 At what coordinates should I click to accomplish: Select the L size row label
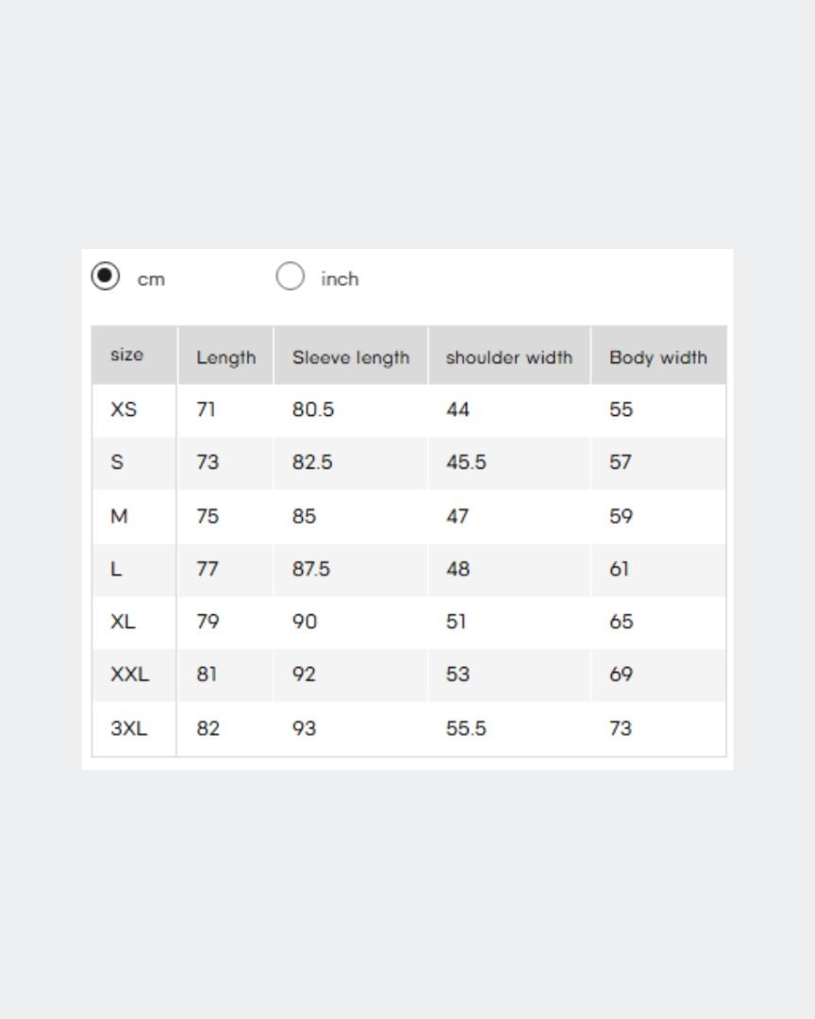point(116,569)
